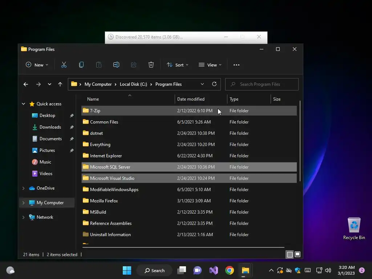Open Desktop in Quick access

click(x=47, y=115)
